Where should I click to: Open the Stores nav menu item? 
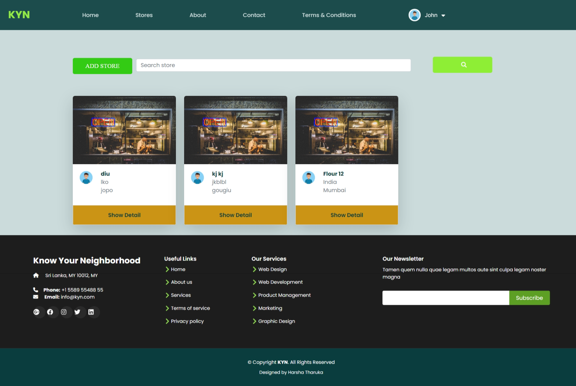(x=144, y=15)
